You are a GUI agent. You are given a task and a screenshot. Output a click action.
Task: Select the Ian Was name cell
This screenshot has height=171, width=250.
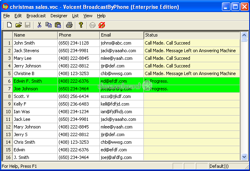[35, 112]
